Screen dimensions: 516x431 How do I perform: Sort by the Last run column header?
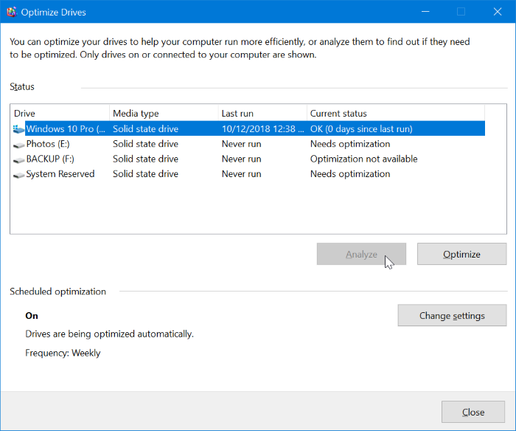coord(262,114)
